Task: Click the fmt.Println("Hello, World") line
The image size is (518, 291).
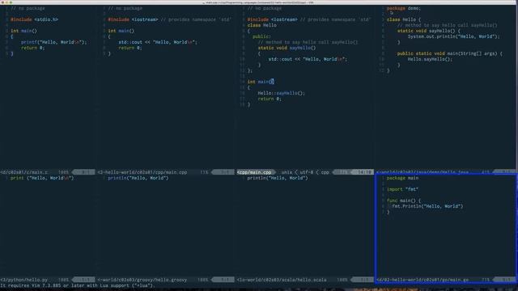Action: [x=427, y=206]
